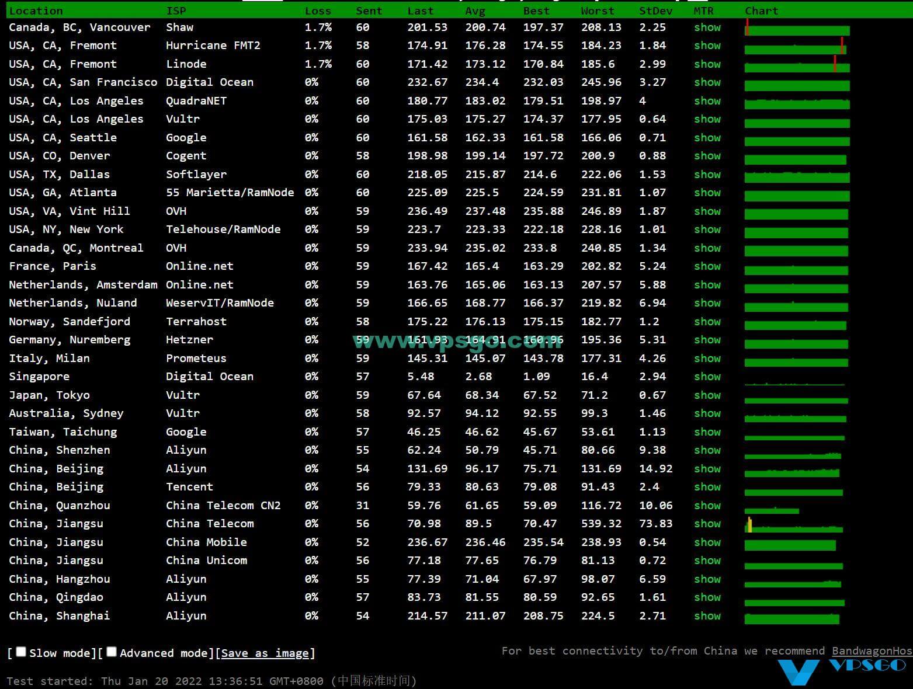This screenshot has width=913, height=689.
Task: Click the Loss column header
Action: tap(318, 11)
